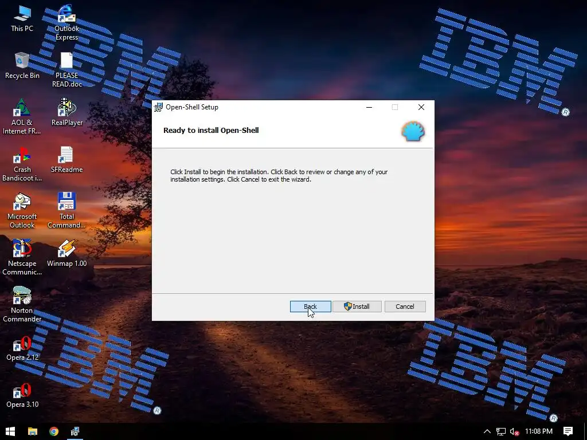Click the 'Ready to install Open-Shell' heading

(211, 130)
